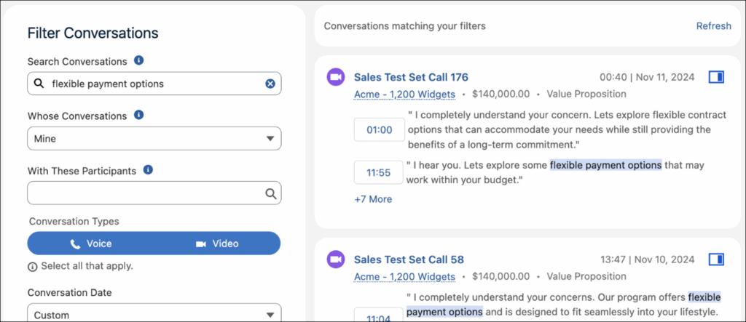Viewport: 746px width, 322px height.
Task: Jump to 01:00 timestamp in the call
Action: (x=379, y=130)
